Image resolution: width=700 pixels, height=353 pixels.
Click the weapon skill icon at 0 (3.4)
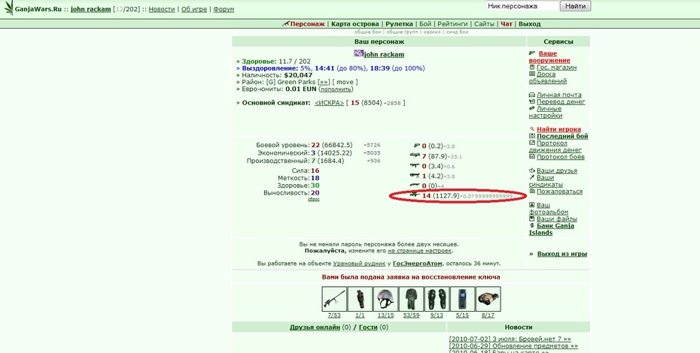[x=415, y=166]
